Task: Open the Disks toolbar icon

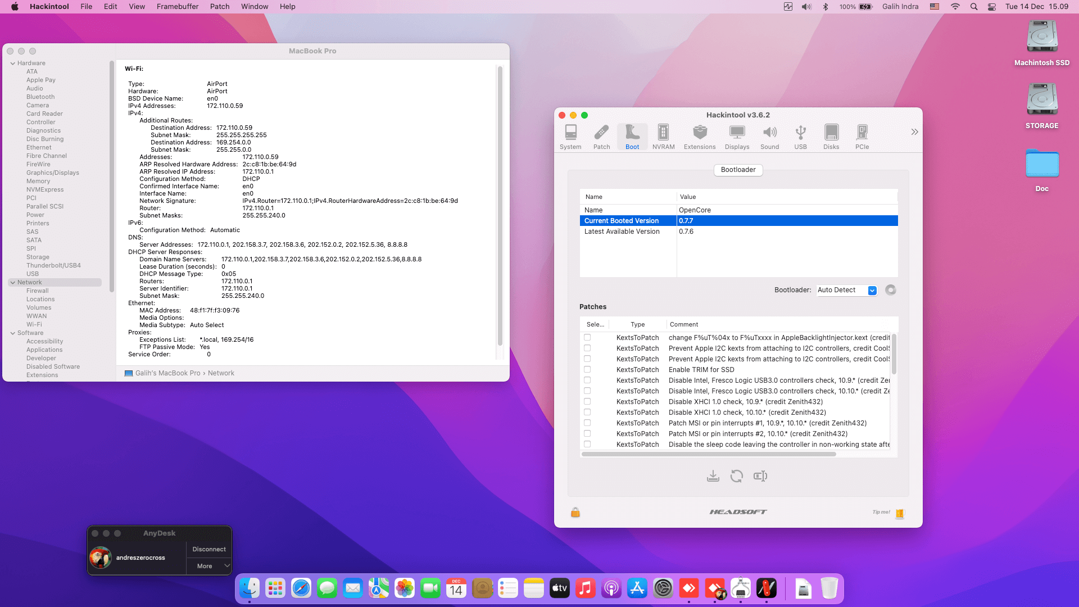Action: tap(831, 137)
